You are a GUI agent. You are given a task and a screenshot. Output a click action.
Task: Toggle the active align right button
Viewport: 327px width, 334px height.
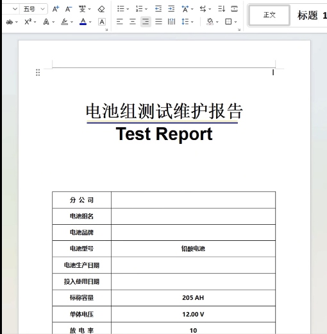[146, 22]
